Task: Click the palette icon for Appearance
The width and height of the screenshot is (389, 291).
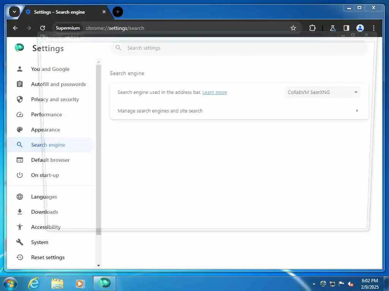Action: [20, 130]
